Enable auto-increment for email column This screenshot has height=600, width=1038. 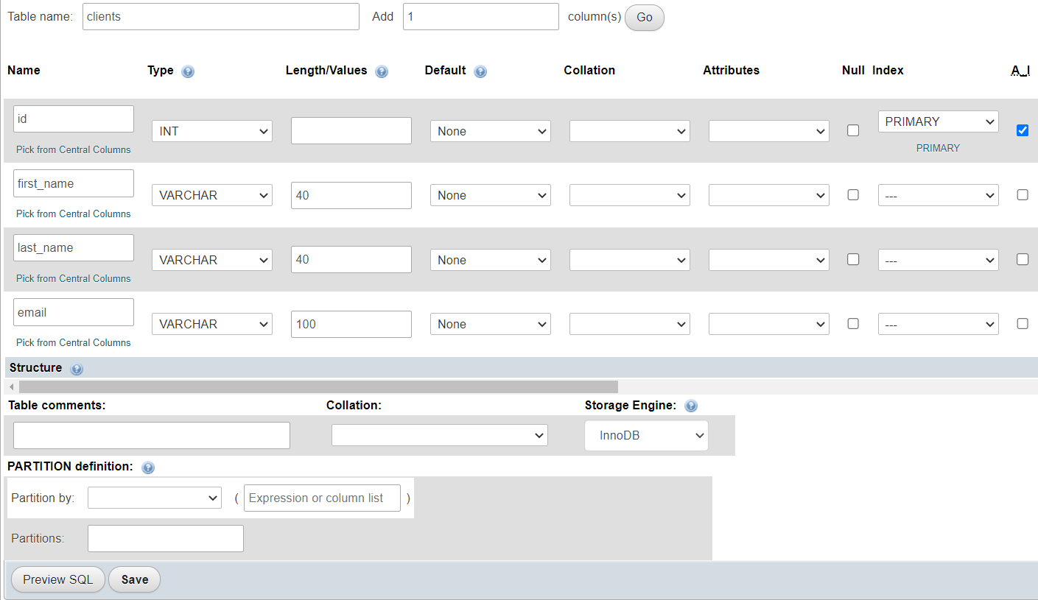pyautogui.click(x=1023, y=323)
